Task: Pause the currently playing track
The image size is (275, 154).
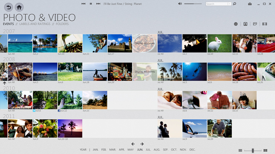Action: pos(91,4)
